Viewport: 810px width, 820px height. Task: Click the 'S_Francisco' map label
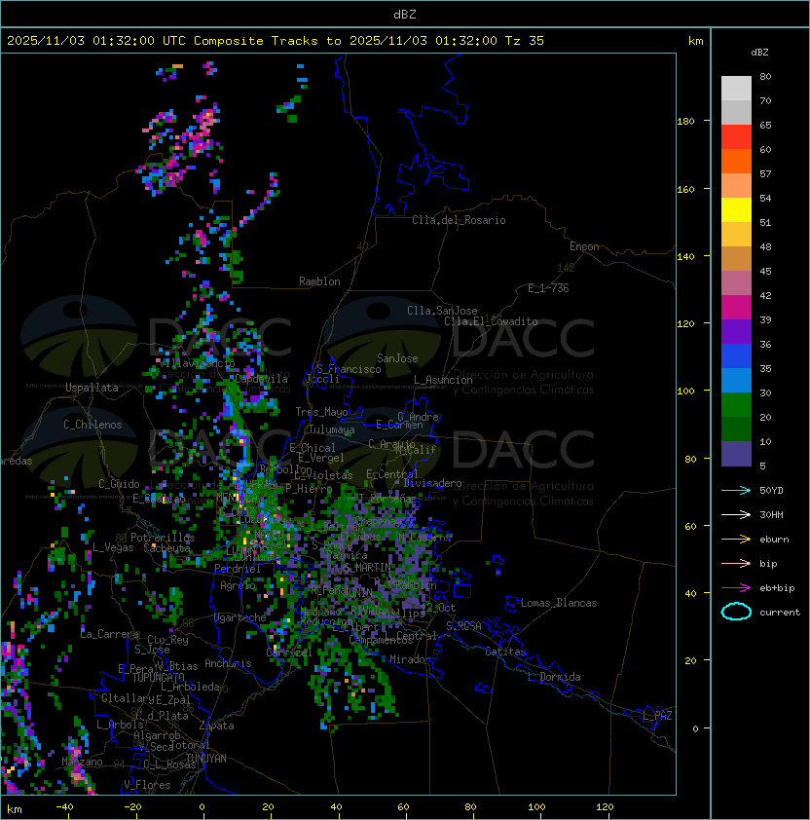tap(349, 369)
